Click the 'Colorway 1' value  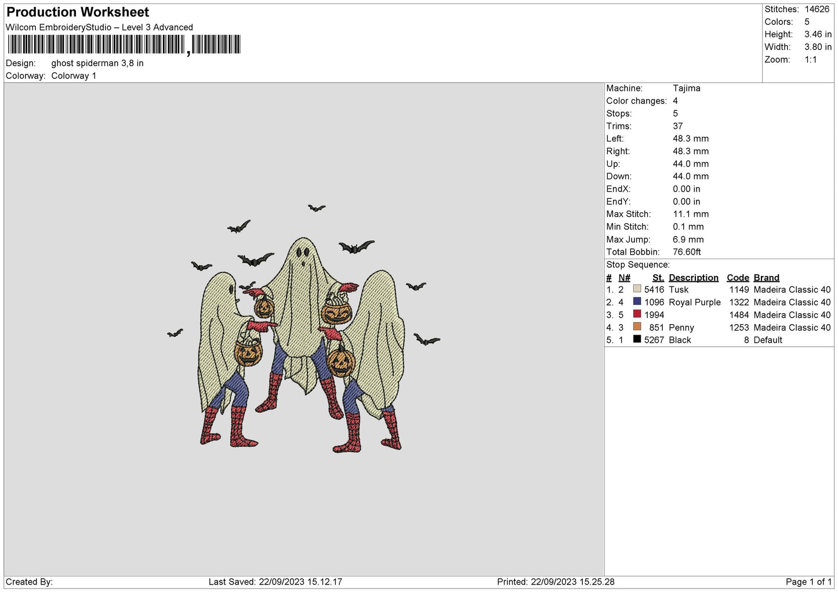(74, 76)
